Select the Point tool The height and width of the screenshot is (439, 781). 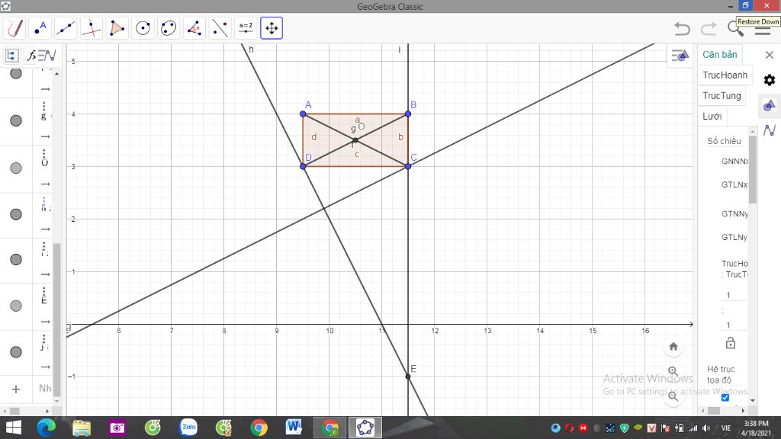click(x=40, y=28)
